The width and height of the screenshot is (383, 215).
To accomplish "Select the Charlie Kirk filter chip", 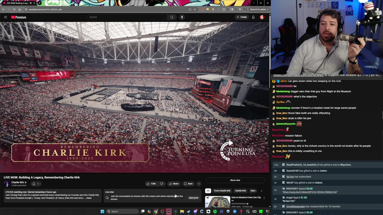I will (x=240, y=191).
